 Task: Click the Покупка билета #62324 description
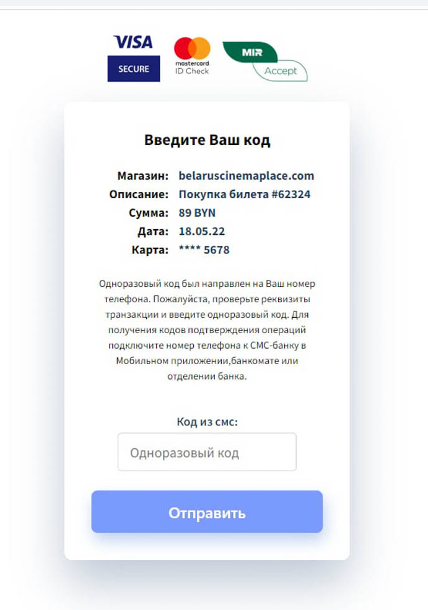click(x=244, y=194)
